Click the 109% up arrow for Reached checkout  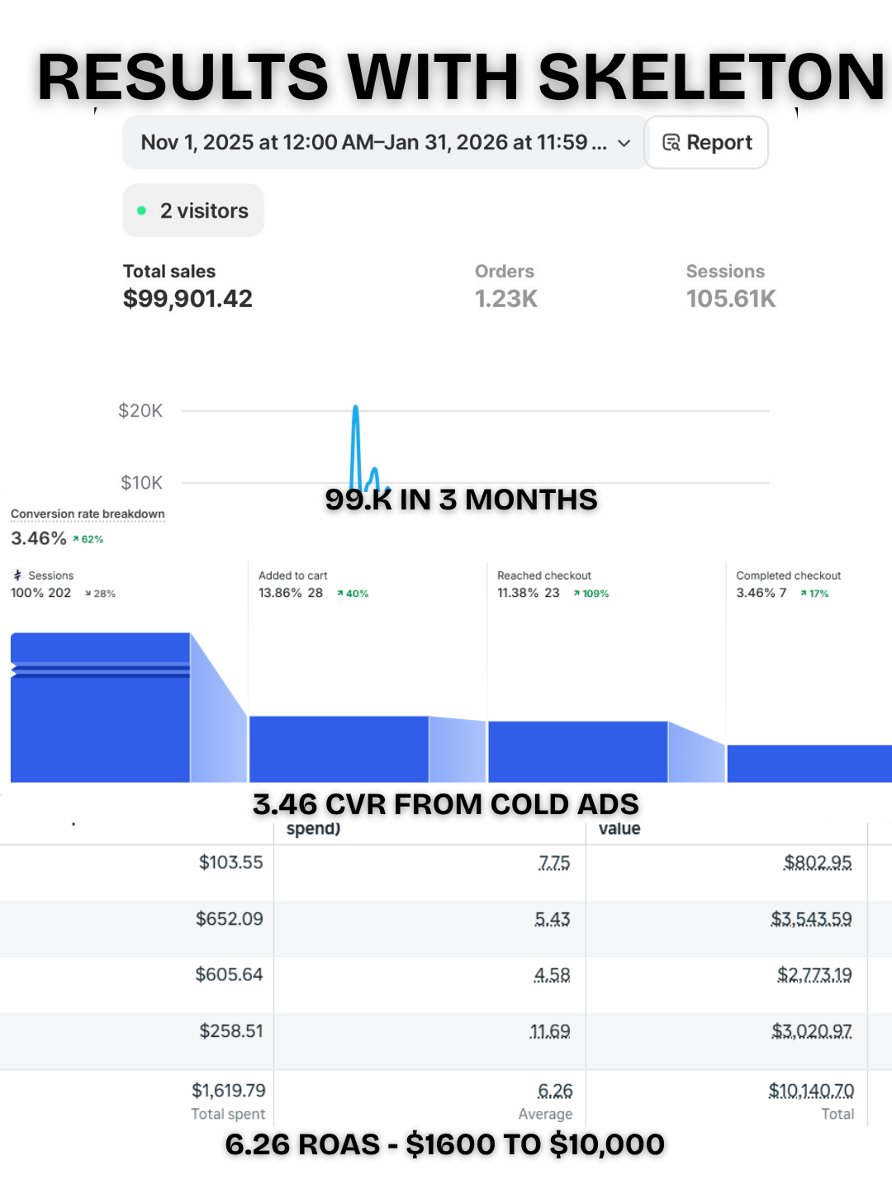click(577, 594)
